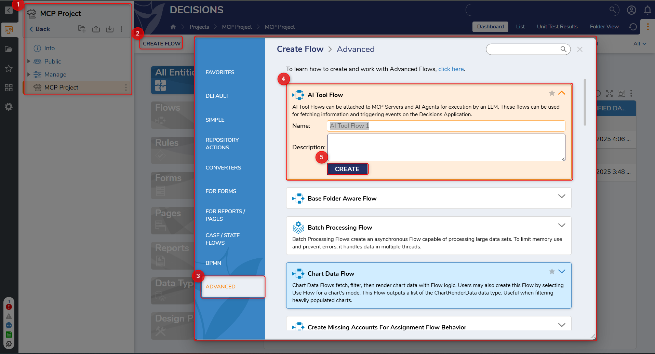This screenshot has width=655, height=354.
Task: Open the report panel kebab menu at right
Action: [631, 93]
